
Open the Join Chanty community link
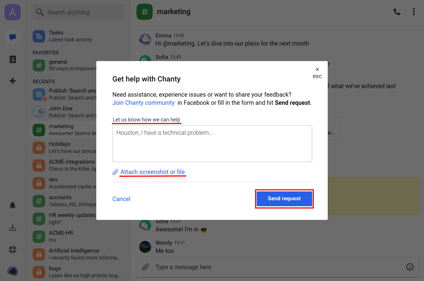coord(143,103)
